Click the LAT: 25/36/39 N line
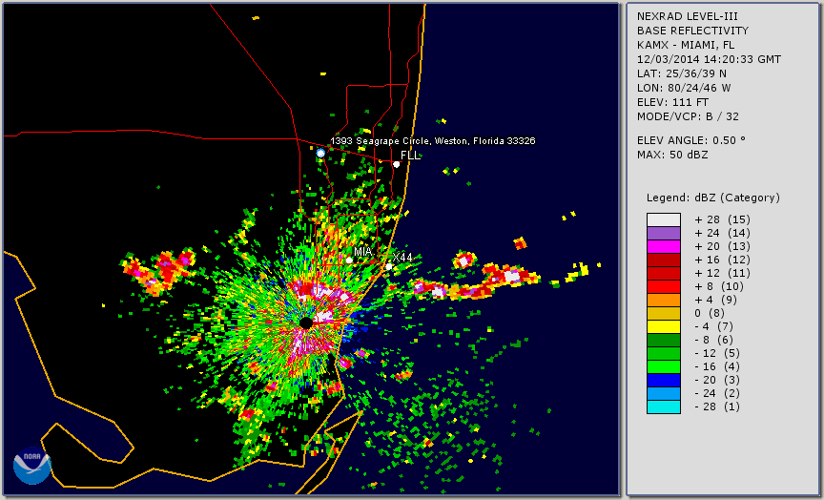Viewport: 824px width, 500px height. [682, 73]
